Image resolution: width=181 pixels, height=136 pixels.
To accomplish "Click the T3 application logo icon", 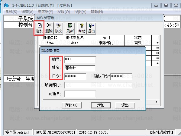I will pos(6,5).
